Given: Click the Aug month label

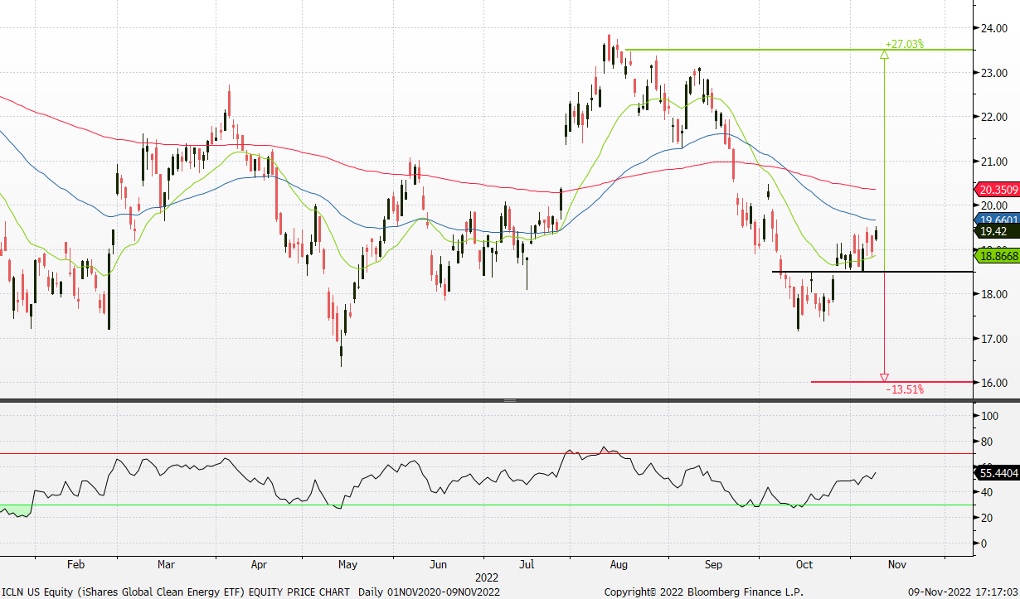Looking at the screenshot, I should 618,565.
